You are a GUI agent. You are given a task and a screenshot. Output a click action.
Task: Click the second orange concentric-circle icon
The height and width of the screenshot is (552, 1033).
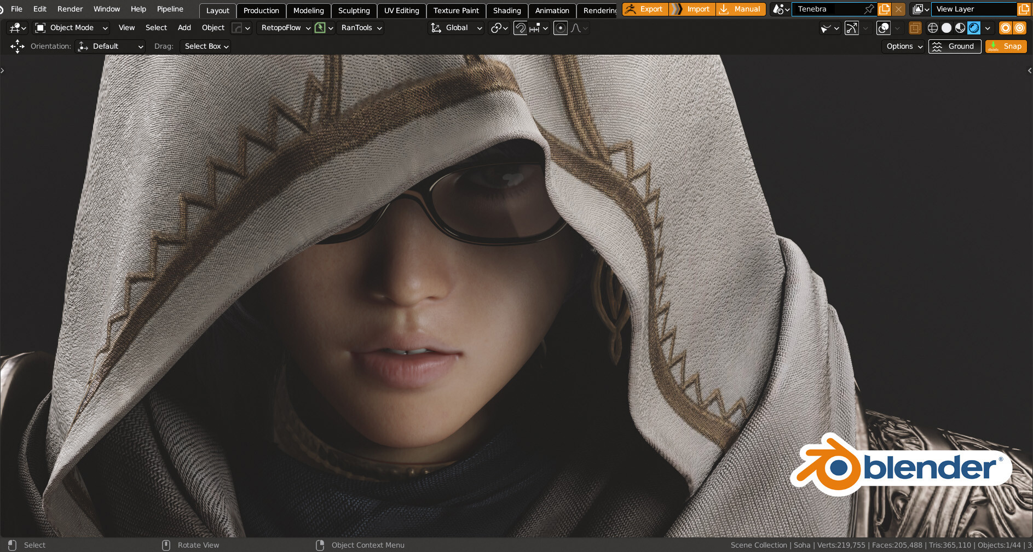[1019, 28]
